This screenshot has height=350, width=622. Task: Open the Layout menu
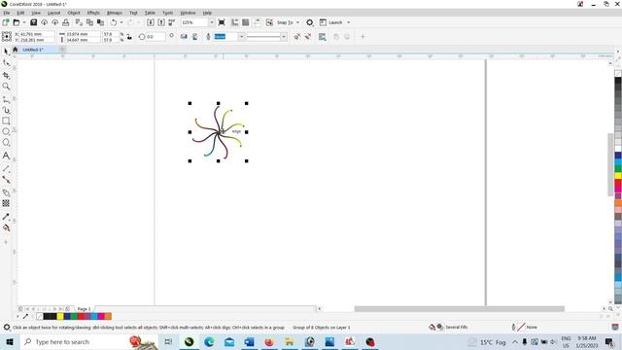point(54,13)
